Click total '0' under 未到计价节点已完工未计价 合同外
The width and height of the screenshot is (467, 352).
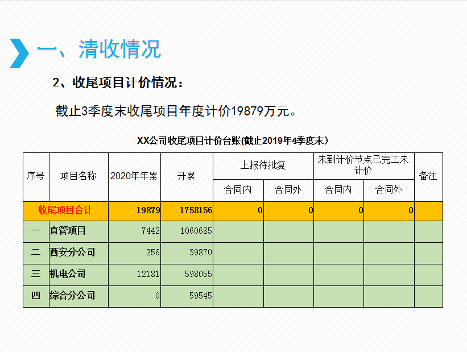tap(411, 210)
